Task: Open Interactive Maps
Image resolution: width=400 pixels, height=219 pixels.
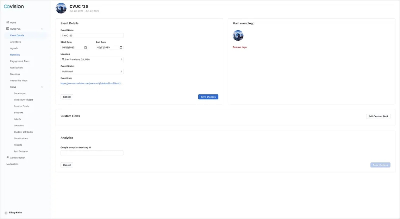Action: [x=19, y=80]
